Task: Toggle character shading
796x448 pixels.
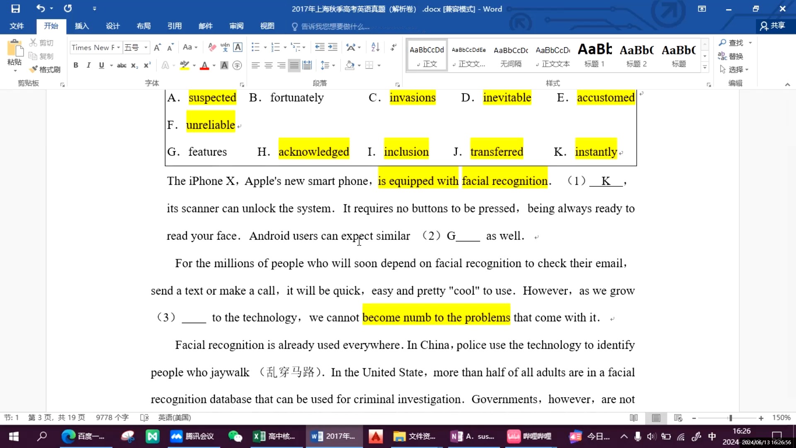Action: (224, 66)
